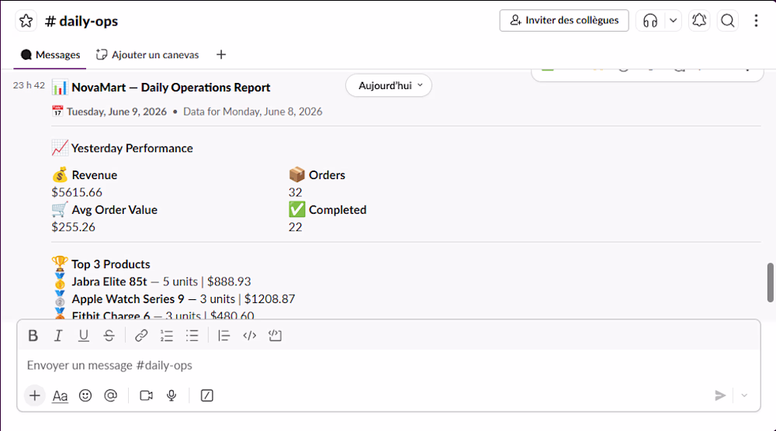Screen dimensions: 776x431
Task: Open slash shortcuts menu
Action: 207,395
